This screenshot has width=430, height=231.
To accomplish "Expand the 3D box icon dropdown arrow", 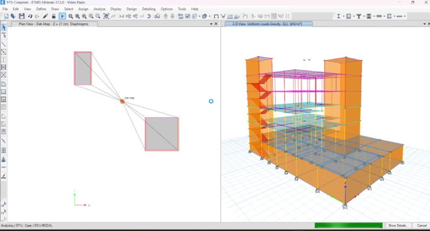I will pos(210,16).
